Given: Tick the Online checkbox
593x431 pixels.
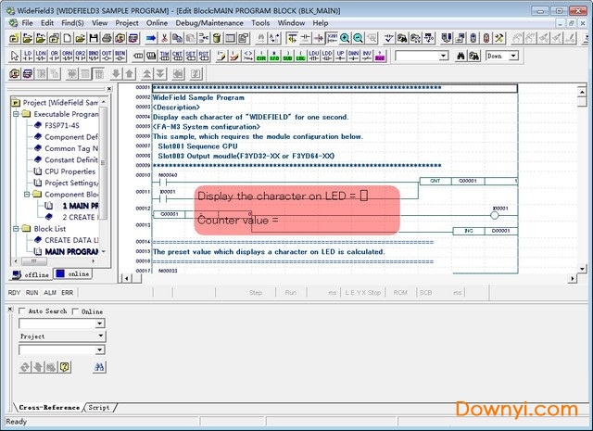Looking at the screenshot, I should coord(76,311).
